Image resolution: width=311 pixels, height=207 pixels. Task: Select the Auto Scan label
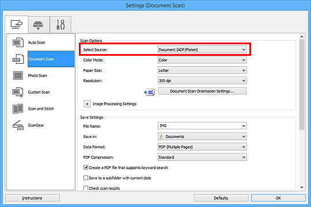coord(36,43)
